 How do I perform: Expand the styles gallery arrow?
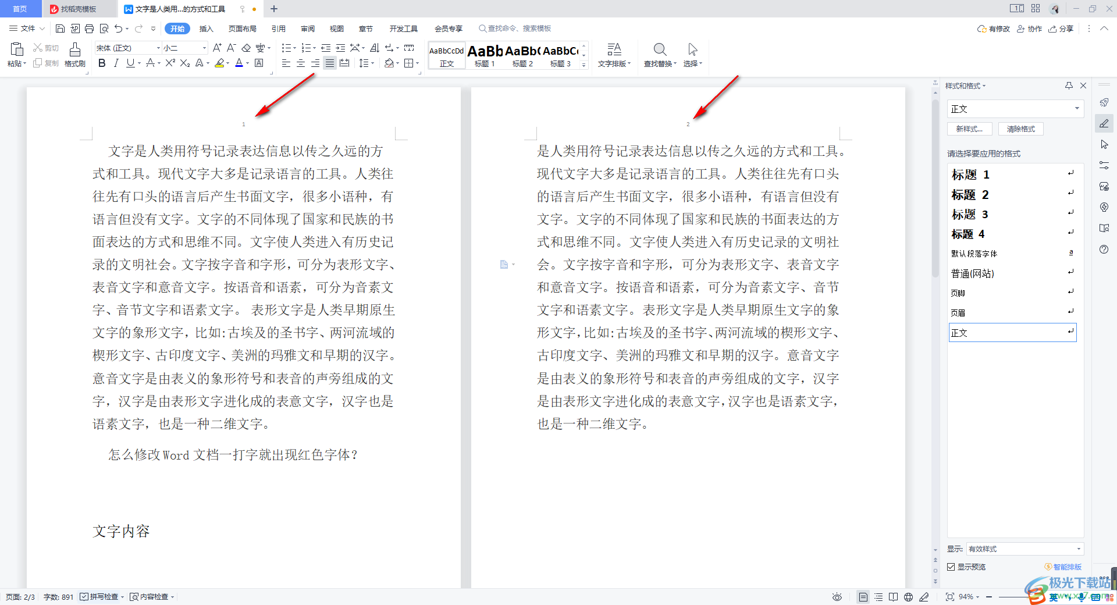click(x=584, y=65)
